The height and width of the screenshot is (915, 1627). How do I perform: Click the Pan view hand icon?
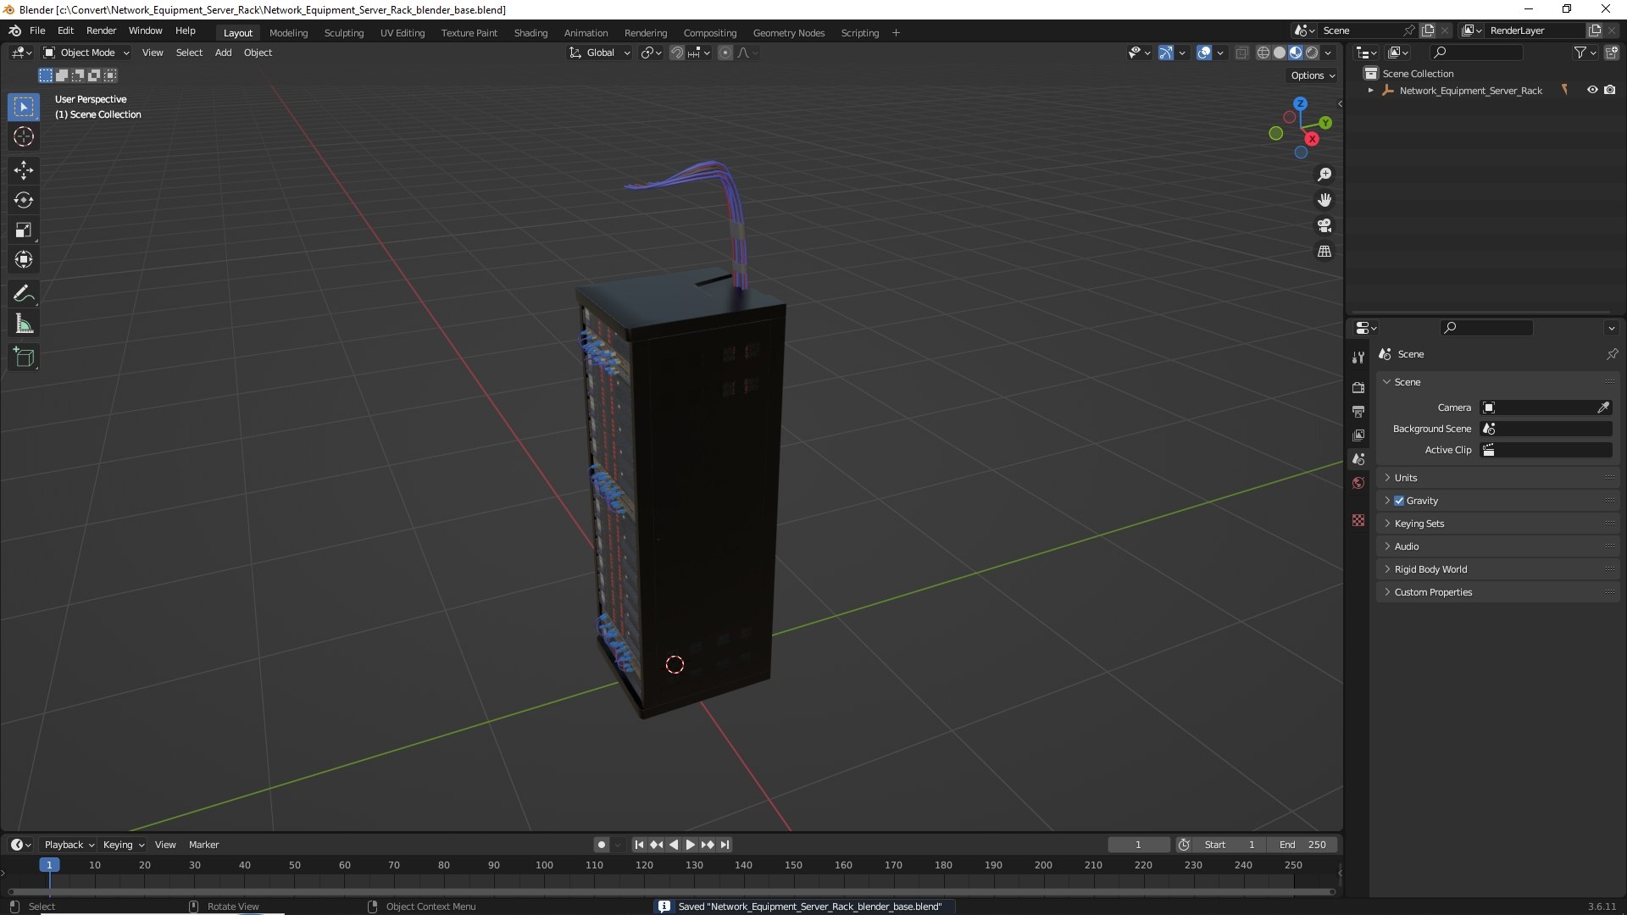[1324, 200]
